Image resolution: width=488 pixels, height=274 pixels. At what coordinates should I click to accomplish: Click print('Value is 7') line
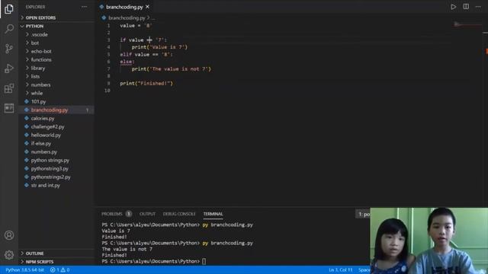[x=159, y=47]
